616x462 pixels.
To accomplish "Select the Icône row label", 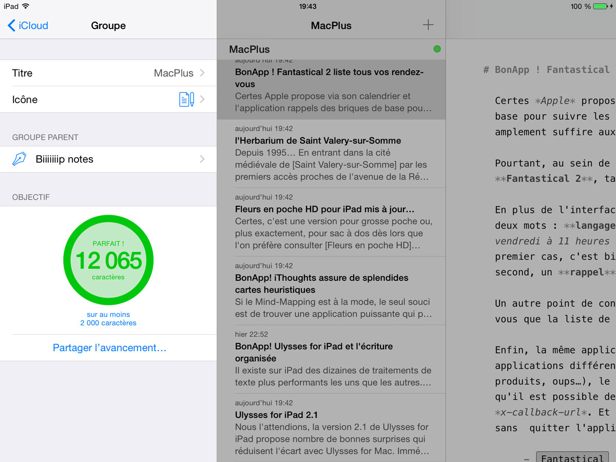I will tap(25, 99).
